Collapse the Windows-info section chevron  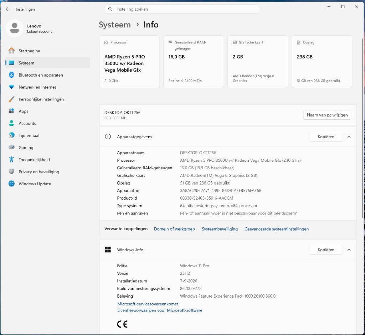(349, 249)
